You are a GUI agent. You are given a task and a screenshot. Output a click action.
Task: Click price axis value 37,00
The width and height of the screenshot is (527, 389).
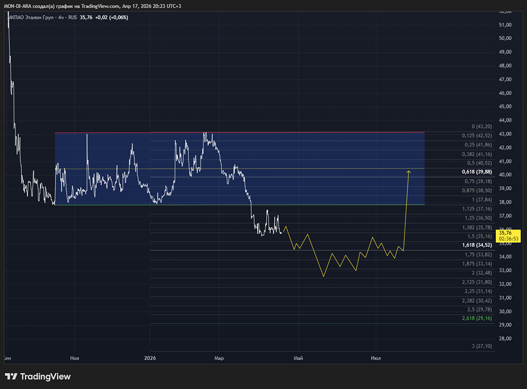pyautogui.click(x=505, y=216)
